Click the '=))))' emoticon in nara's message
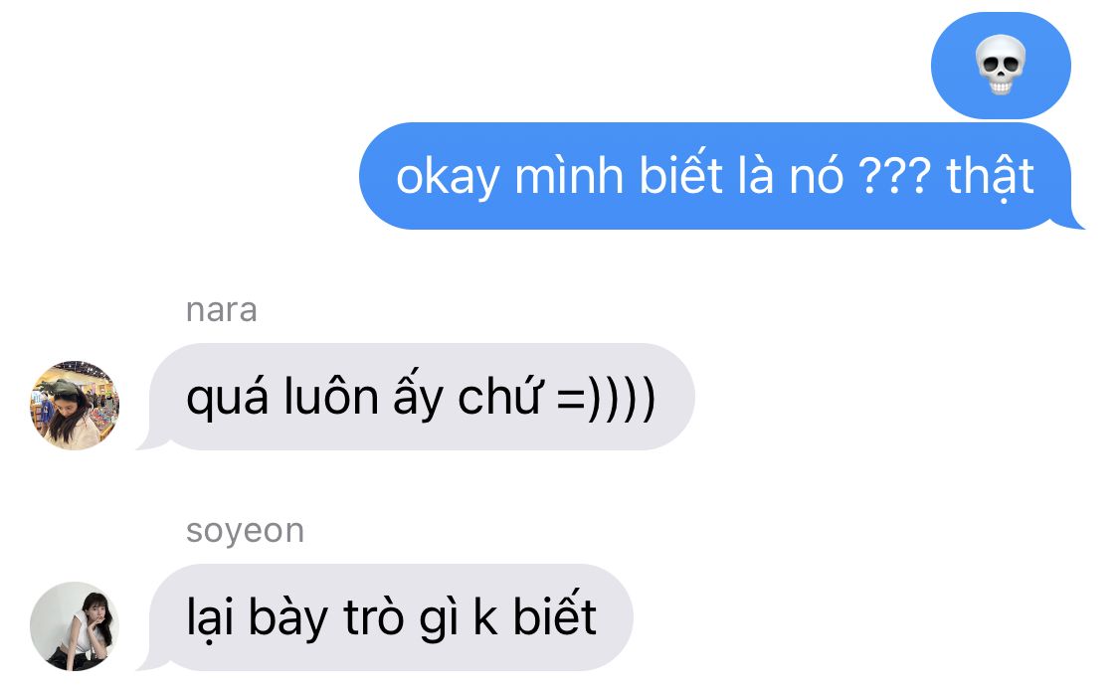The height and width of the screenshot is (690, 1119). point(605,398)
